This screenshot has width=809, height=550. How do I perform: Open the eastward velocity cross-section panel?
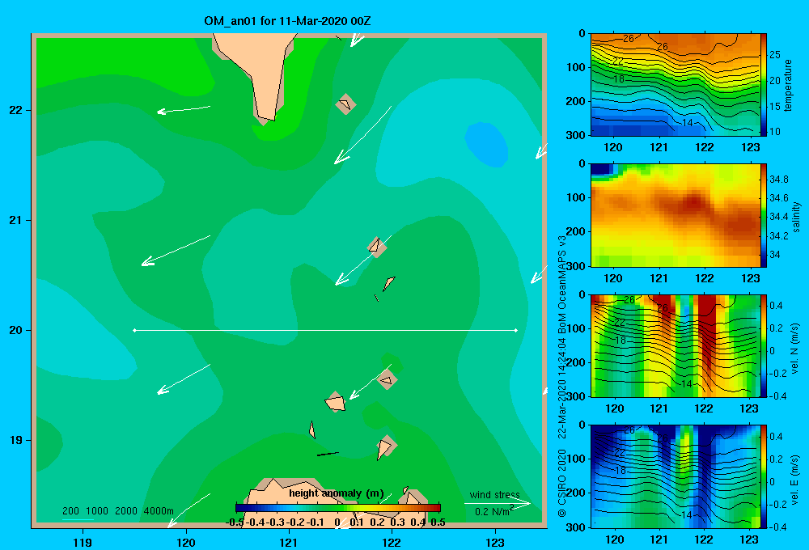point(675,476)
